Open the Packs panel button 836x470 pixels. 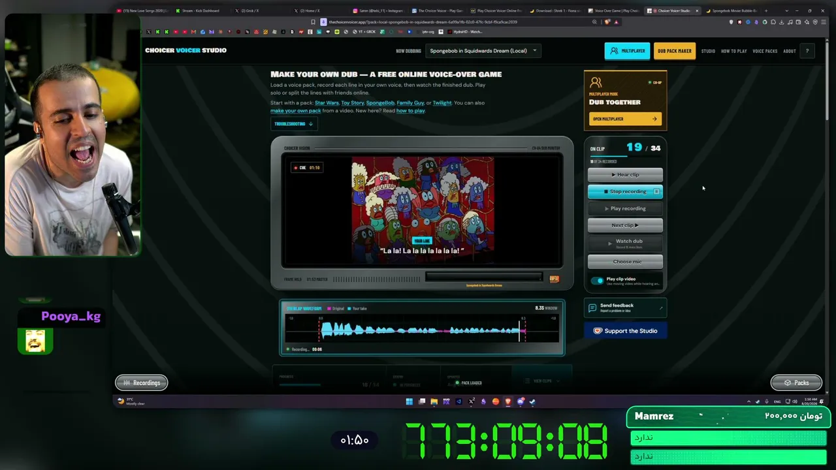796,383
